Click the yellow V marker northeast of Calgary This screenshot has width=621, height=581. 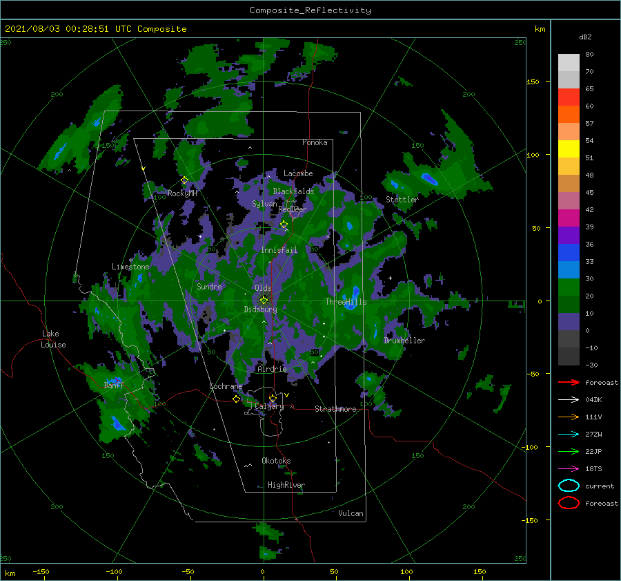coord(286,395)
